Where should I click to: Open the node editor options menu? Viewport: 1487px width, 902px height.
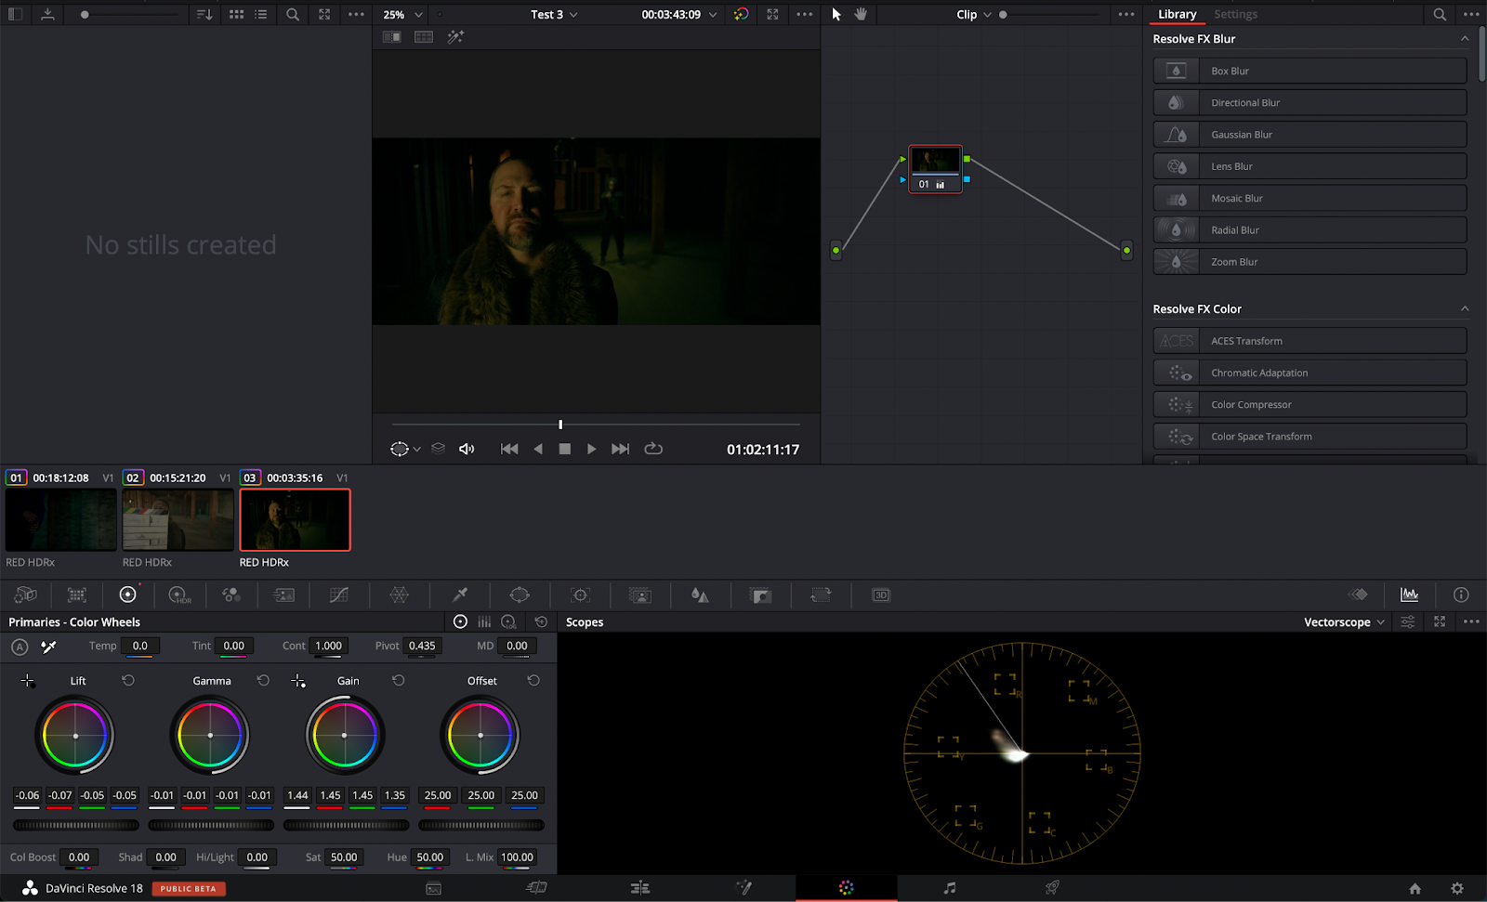click(x=1126, y=14)
